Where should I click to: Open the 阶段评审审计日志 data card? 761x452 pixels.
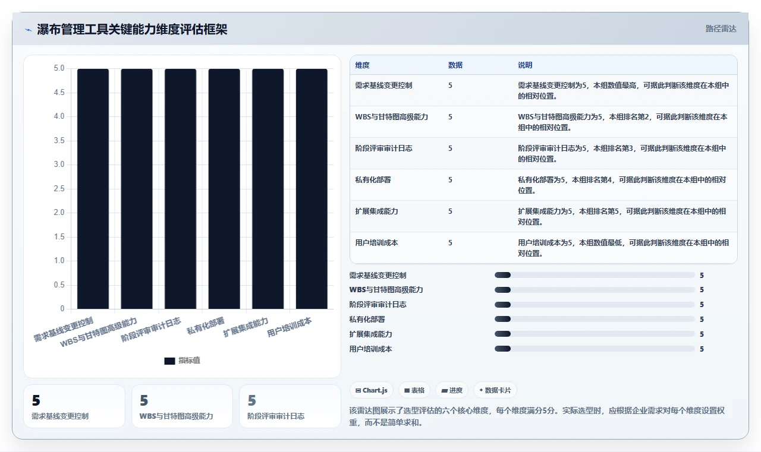[290, 406]
